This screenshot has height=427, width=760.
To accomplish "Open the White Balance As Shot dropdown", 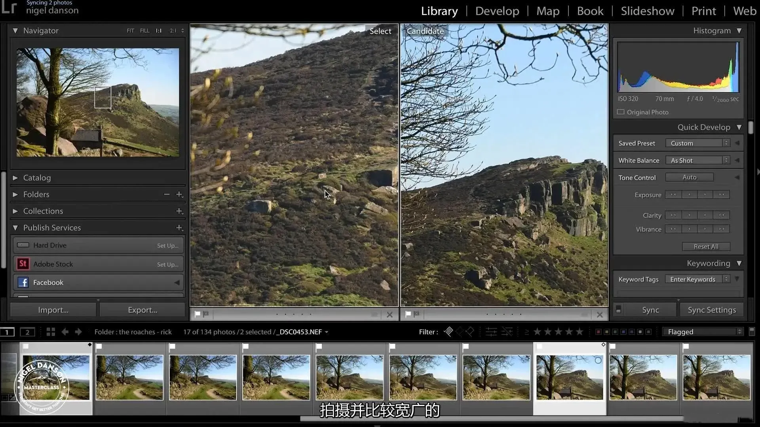I will (698, 161).
